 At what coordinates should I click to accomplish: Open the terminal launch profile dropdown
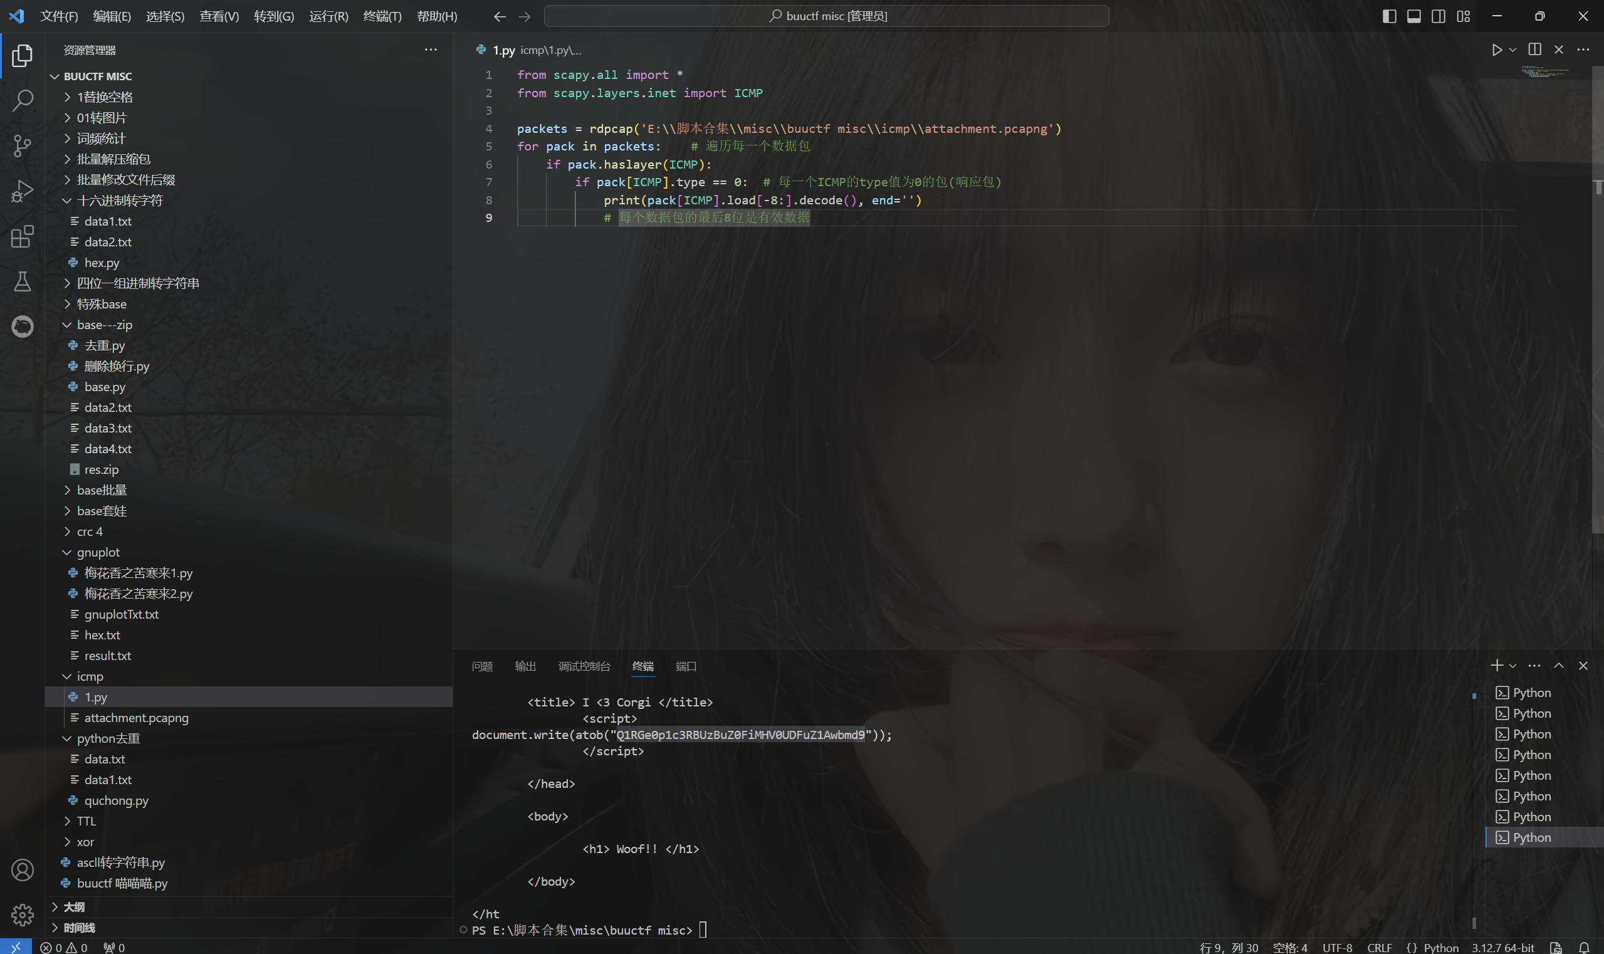[1512, 666]
